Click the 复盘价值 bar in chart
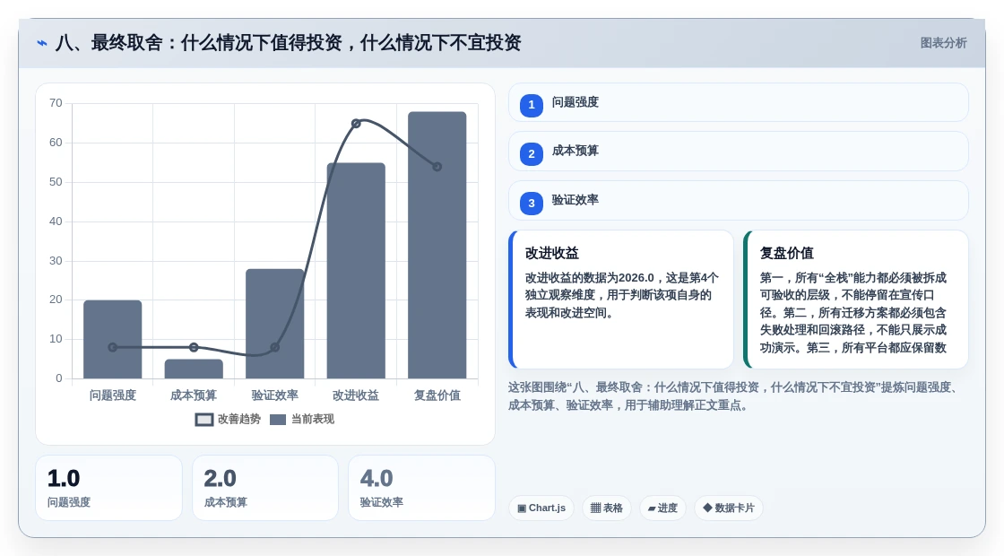1004x556 pixels. point(437,246)
